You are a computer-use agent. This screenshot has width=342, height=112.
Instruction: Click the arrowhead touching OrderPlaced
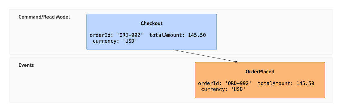(237, 62)
